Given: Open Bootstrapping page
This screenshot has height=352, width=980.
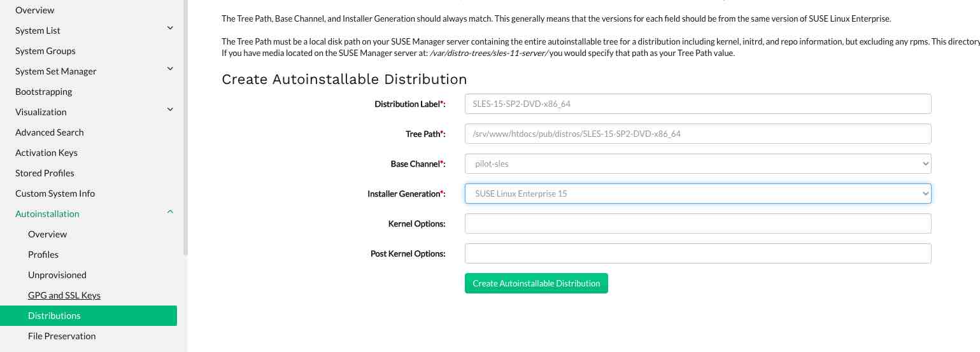Looking at the screenshot, I should coord(43,92).
